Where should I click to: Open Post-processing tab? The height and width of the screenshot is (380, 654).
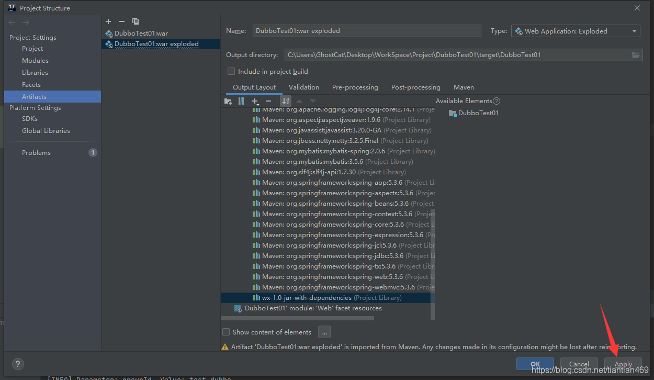416,87
